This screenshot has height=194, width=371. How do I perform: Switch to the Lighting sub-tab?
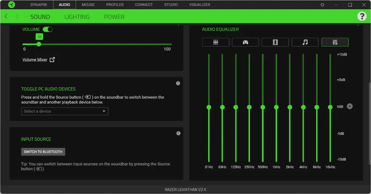click(x=77, y=17)
